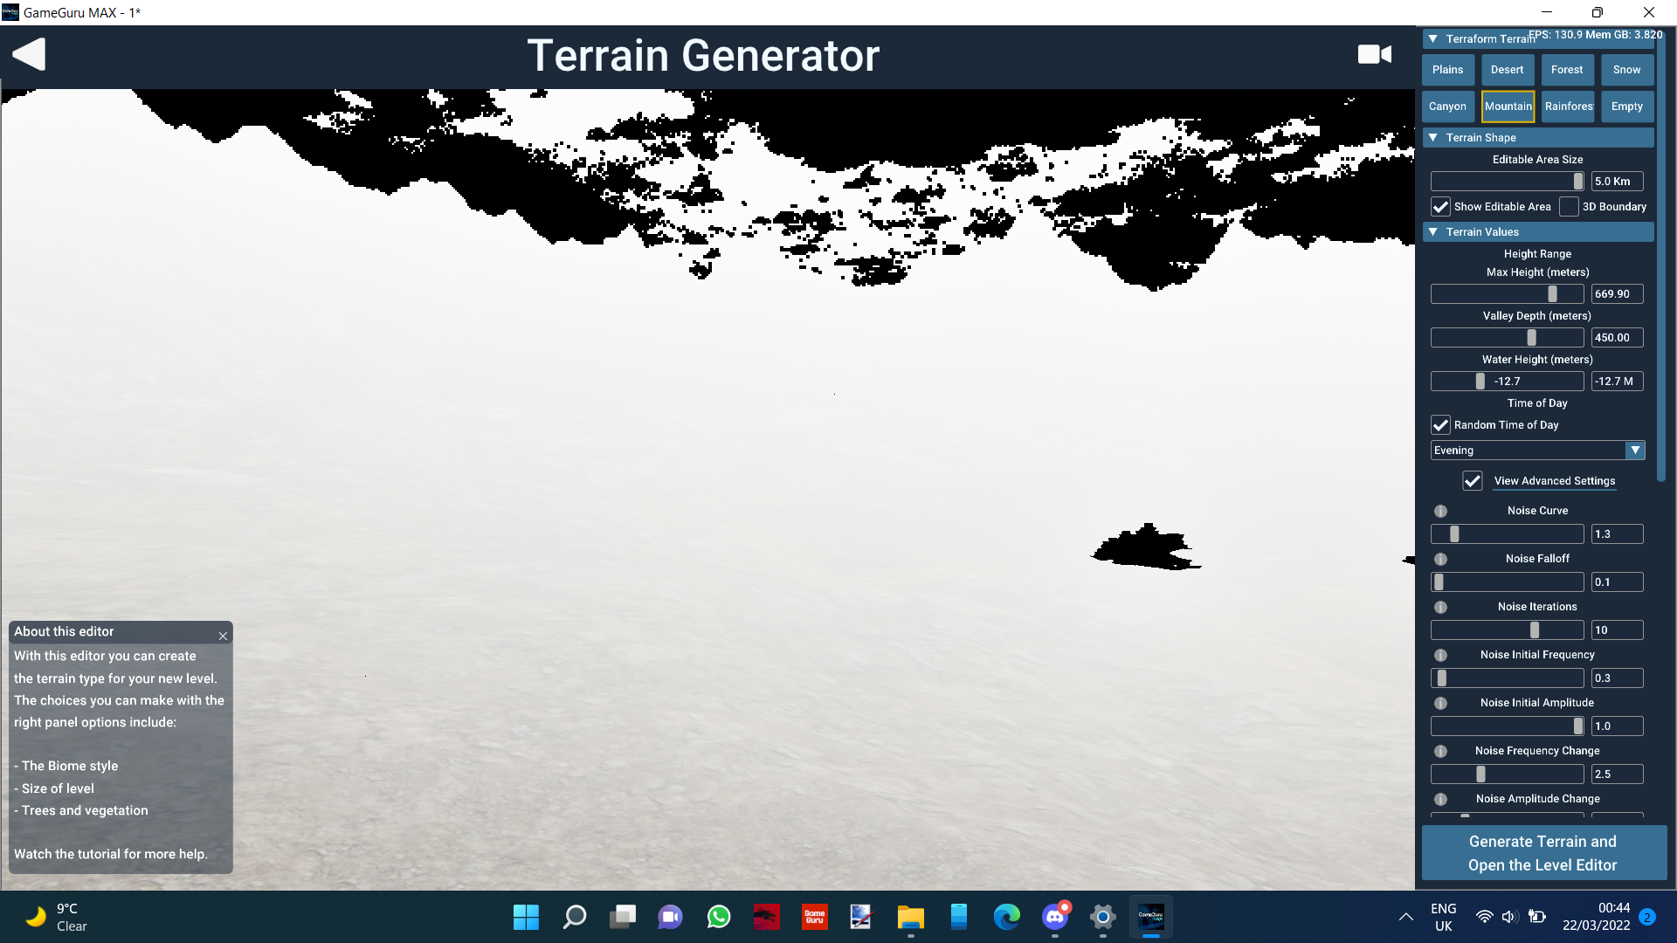Click the info icon beside Noise Falloff
Image resolution: width=1677 pixels, height=943 pixels.
pyautogui.click(x=1440, y=559)
